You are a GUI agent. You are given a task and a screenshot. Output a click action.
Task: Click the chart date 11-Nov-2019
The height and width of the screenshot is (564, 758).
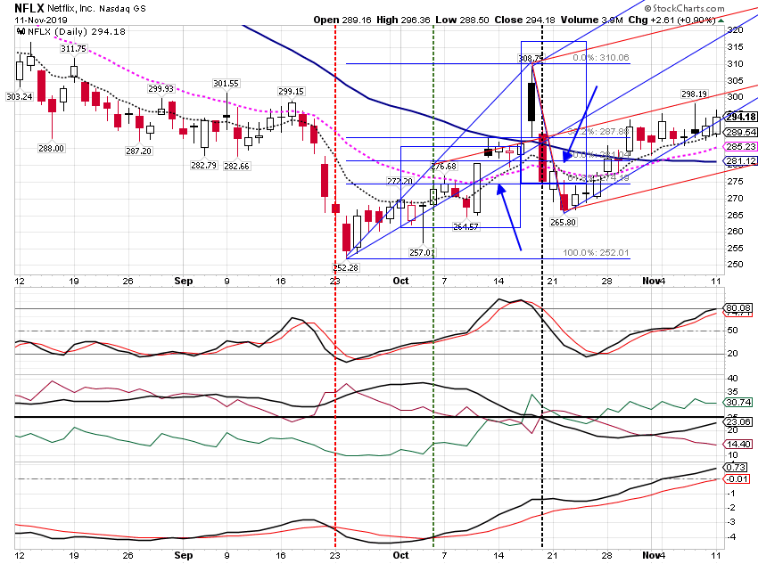[x=41, y=20]
